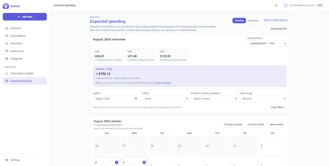Click the August 2026 overview heading
Image resolution: width=329 pixels, height=166 pixels.
click(x=109, y=39)
